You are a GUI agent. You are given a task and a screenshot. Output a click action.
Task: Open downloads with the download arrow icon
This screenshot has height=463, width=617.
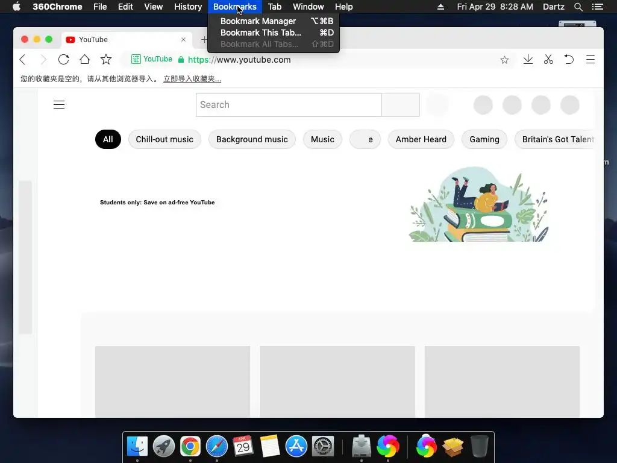click(x=528, y=60)
